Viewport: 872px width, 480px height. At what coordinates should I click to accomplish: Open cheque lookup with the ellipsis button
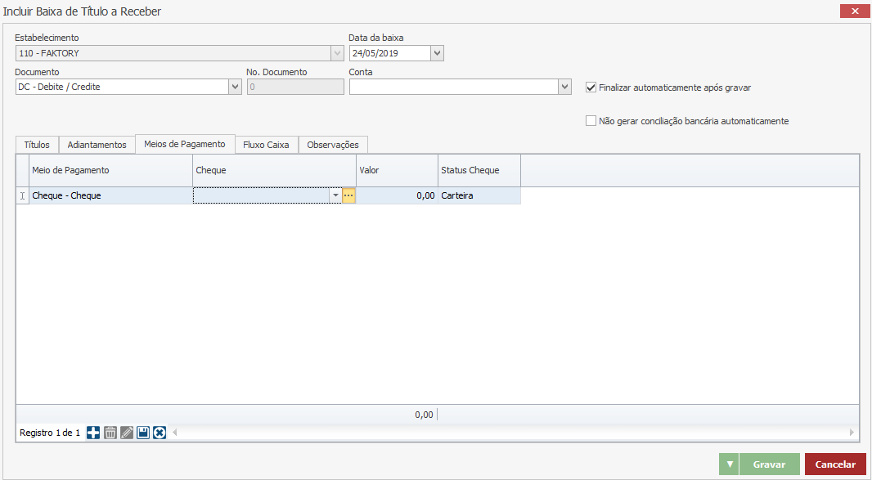click(x=348, y=196)
